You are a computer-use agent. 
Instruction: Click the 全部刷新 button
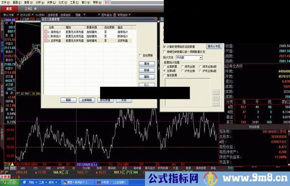(87, 100)
